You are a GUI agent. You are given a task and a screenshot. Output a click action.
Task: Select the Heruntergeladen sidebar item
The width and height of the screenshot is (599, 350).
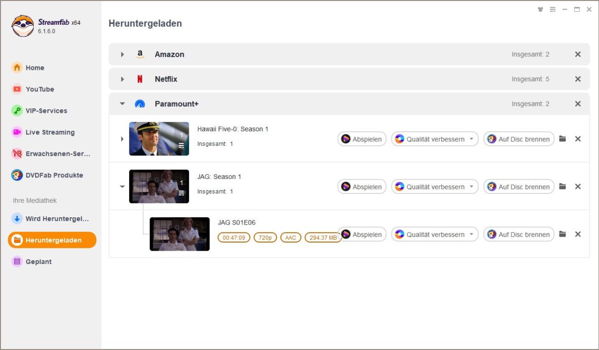[52, 240]
